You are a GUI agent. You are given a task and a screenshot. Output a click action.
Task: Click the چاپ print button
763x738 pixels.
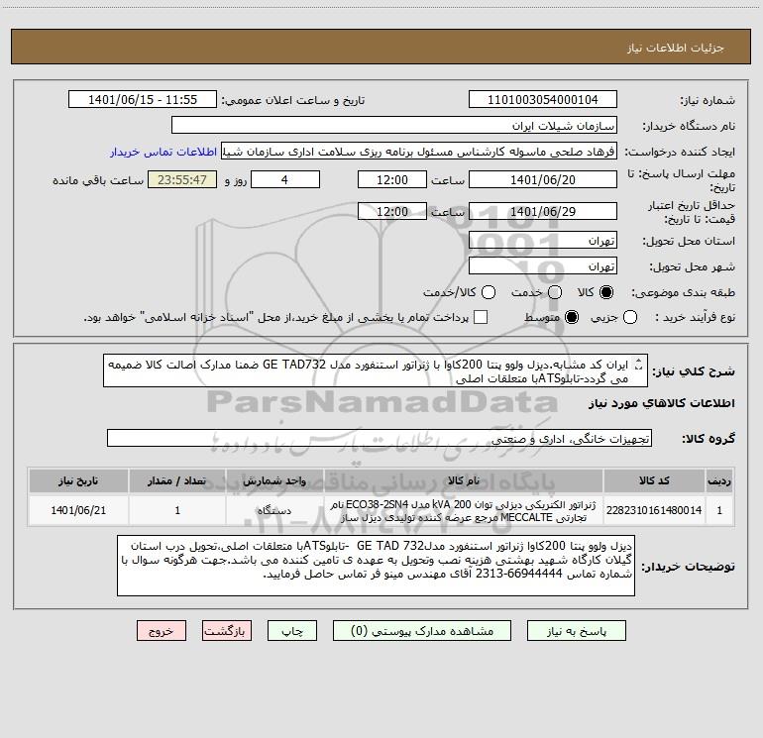point(292,631)
